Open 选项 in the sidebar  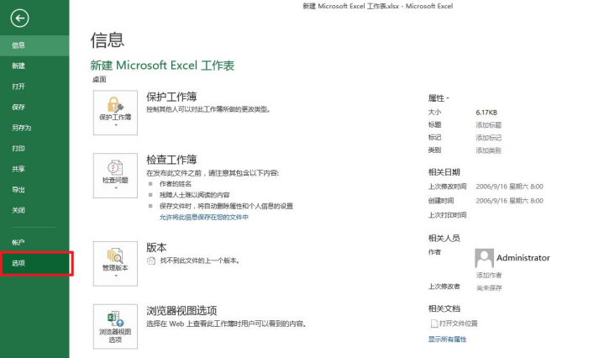point(34,263)
